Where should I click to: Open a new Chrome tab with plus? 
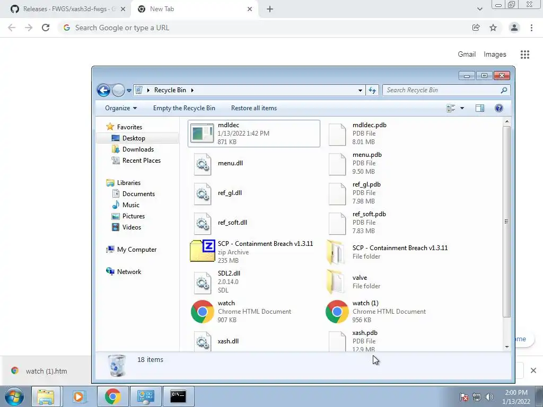click(270, 10)
